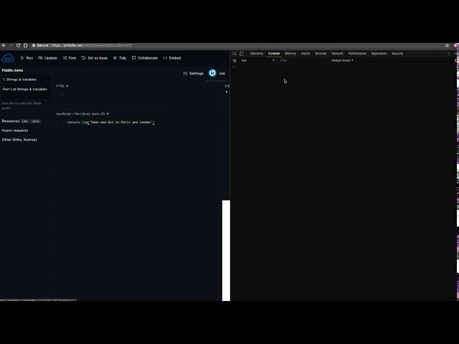Image resolution: width=459 pixels, height=344 pixels.
Task: Expand the Resources section
Action: point(11,121)
